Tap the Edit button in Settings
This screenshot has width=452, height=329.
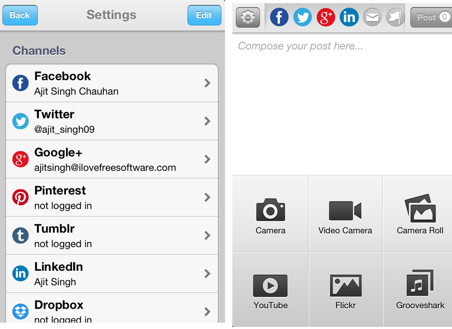204,15
